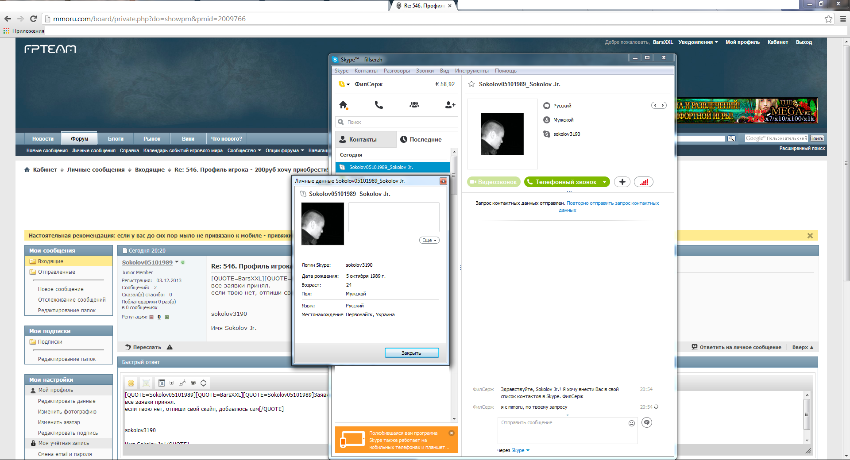Click Skype contacts search field
850x460 pixels.
coord(397,122)
